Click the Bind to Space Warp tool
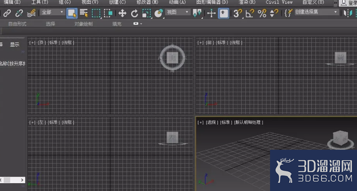This screenshot has width=357, height=191. pyautogui.click(x=31, y=13)
